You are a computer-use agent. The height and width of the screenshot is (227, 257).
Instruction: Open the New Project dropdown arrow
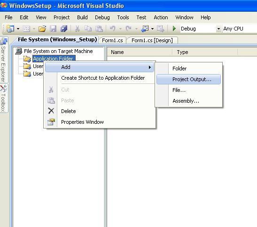18,29
